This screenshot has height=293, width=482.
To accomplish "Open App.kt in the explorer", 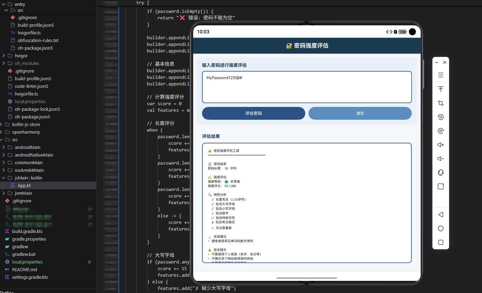I will [24, 185].
